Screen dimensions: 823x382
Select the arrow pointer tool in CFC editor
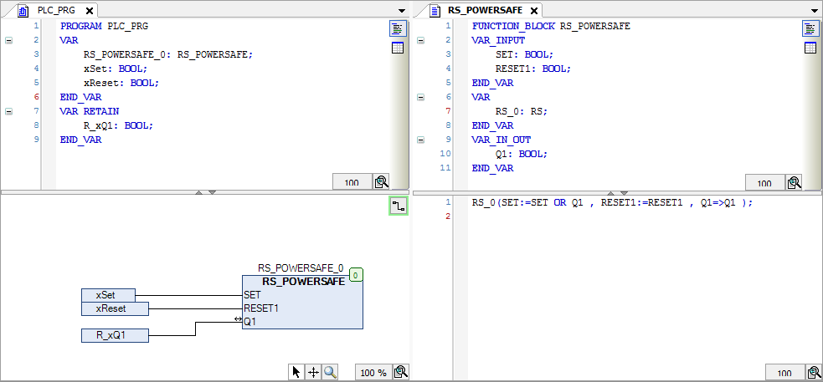point(296,373)
